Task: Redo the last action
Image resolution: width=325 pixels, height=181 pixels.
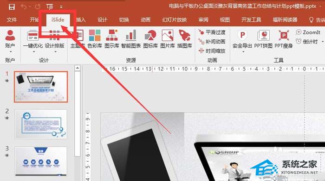Action: pyautogui.click(x=38, y=7)
